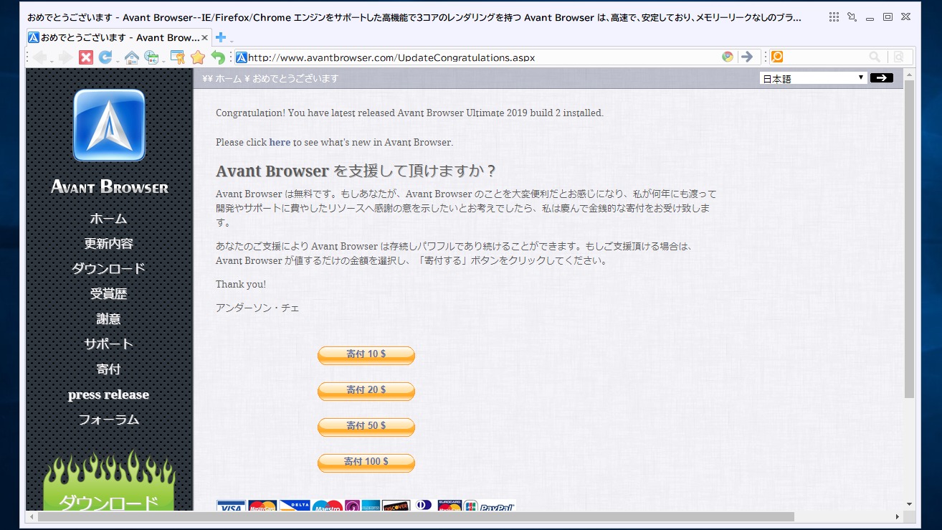Screen dimensions: 942x530
Task: Click the Avant site icon in the address bar
Action: click(x=242, y=57)
